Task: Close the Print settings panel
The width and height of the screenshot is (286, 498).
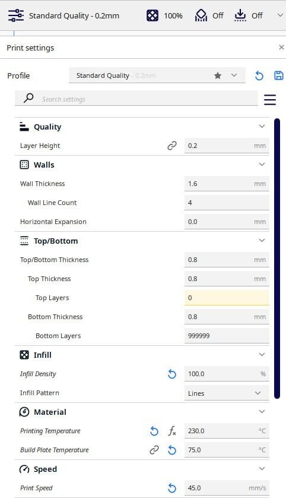Action: click(x=281, y=48)
